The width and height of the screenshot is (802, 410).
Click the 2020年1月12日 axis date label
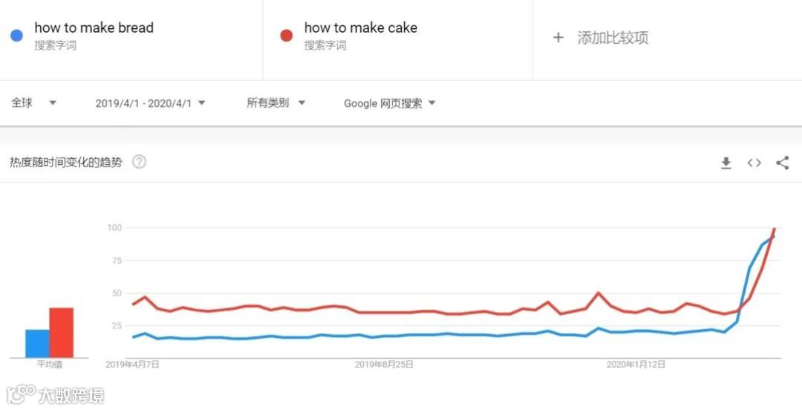(x=636, y=365)
